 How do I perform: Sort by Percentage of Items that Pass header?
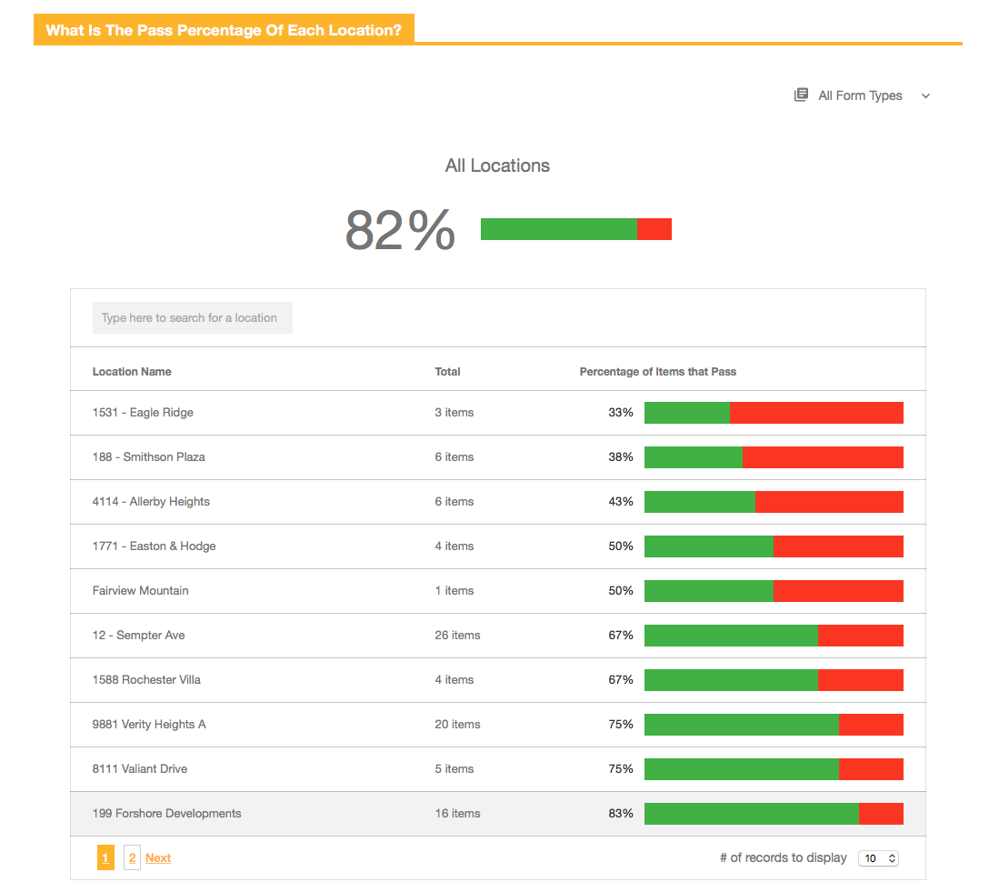[x=658, y=372]
